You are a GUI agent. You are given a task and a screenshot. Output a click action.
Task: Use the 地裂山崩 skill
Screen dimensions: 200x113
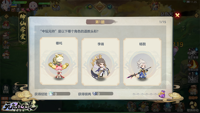(x=193, y=65)
